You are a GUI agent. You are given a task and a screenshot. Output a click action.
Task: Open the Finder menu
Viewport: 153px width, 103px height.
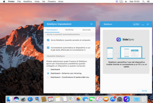pos(11,1)
